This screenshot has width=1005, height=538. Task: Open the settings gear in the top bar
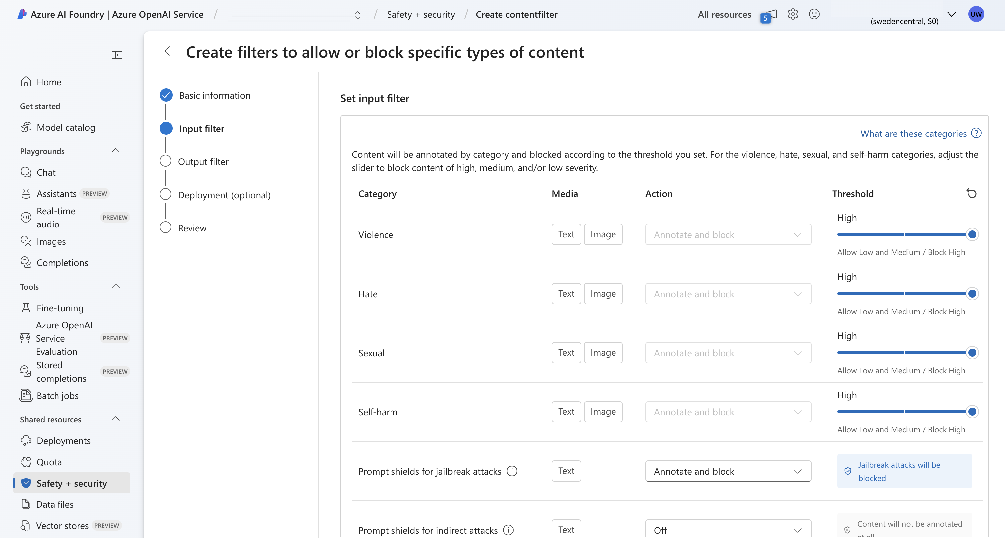click(x=793, y=14)
